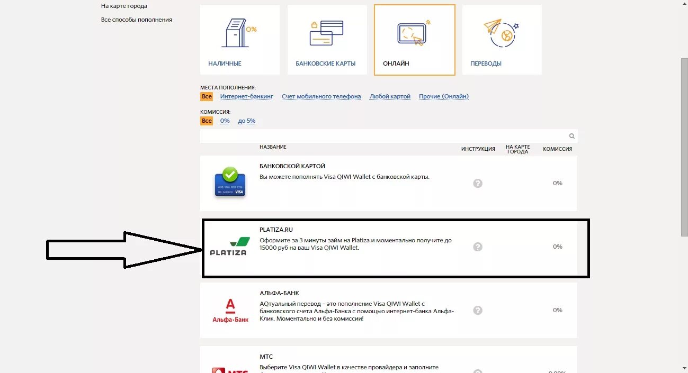The width and height of the screenshot is (688, 373).
Task: Open 'Все способы пополнения' sidebar link
Action: (x=137, y=20)
